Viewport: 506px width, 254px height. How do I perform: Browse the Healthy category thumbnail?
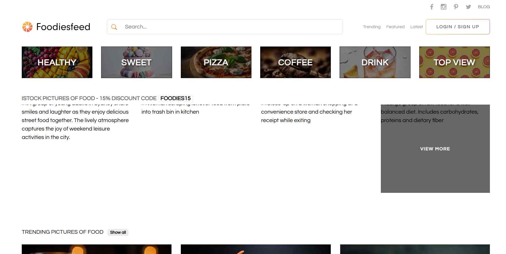click(57, 62)
